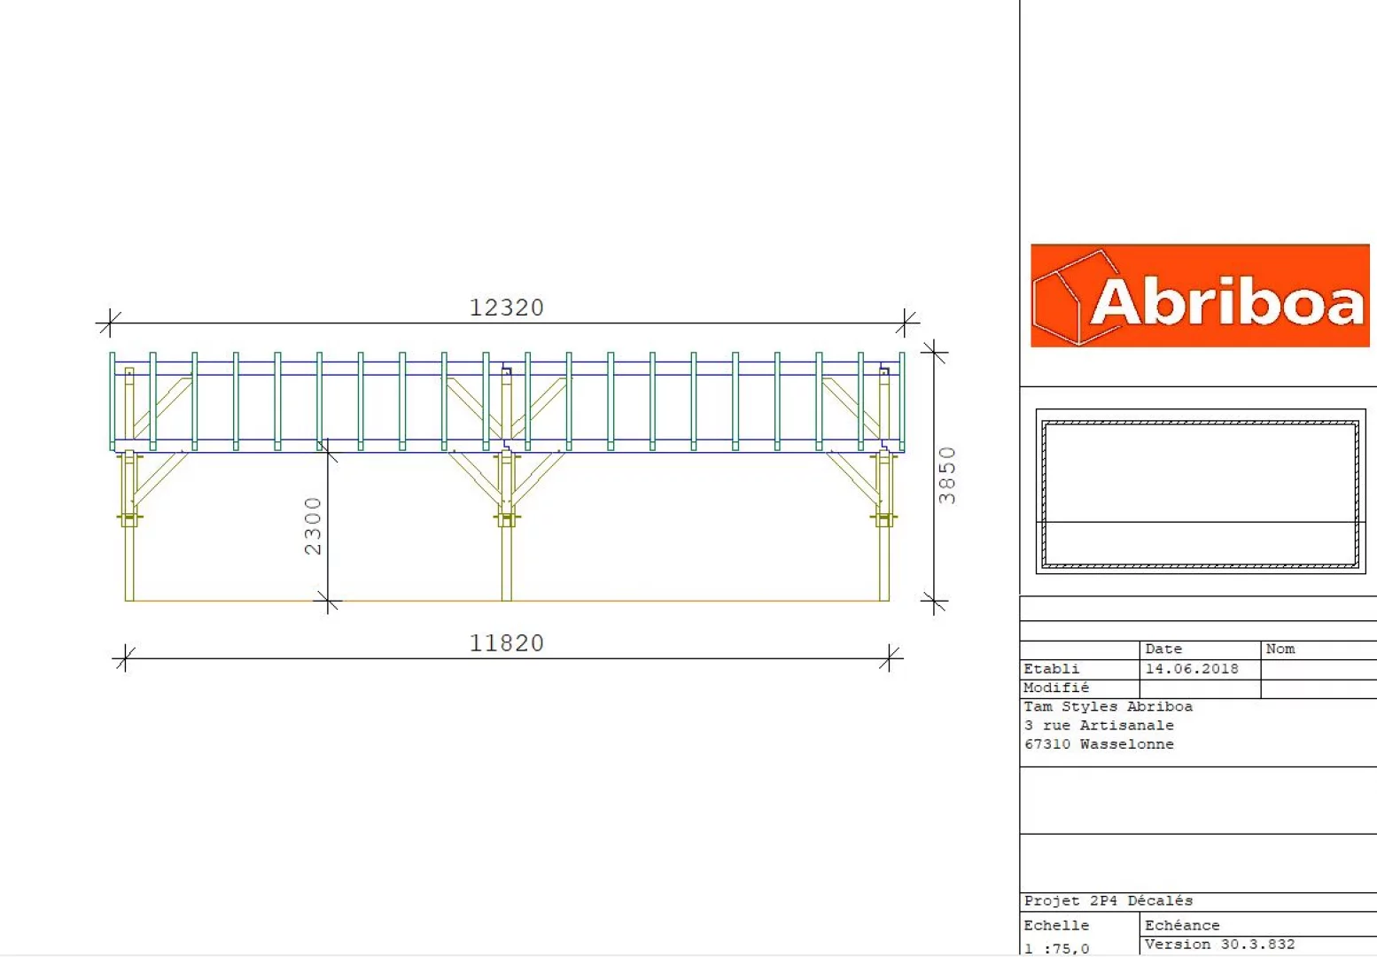This screenshot has width=1377, height=957.
Task: Click the Date column header
Action: click(1163, 649)
